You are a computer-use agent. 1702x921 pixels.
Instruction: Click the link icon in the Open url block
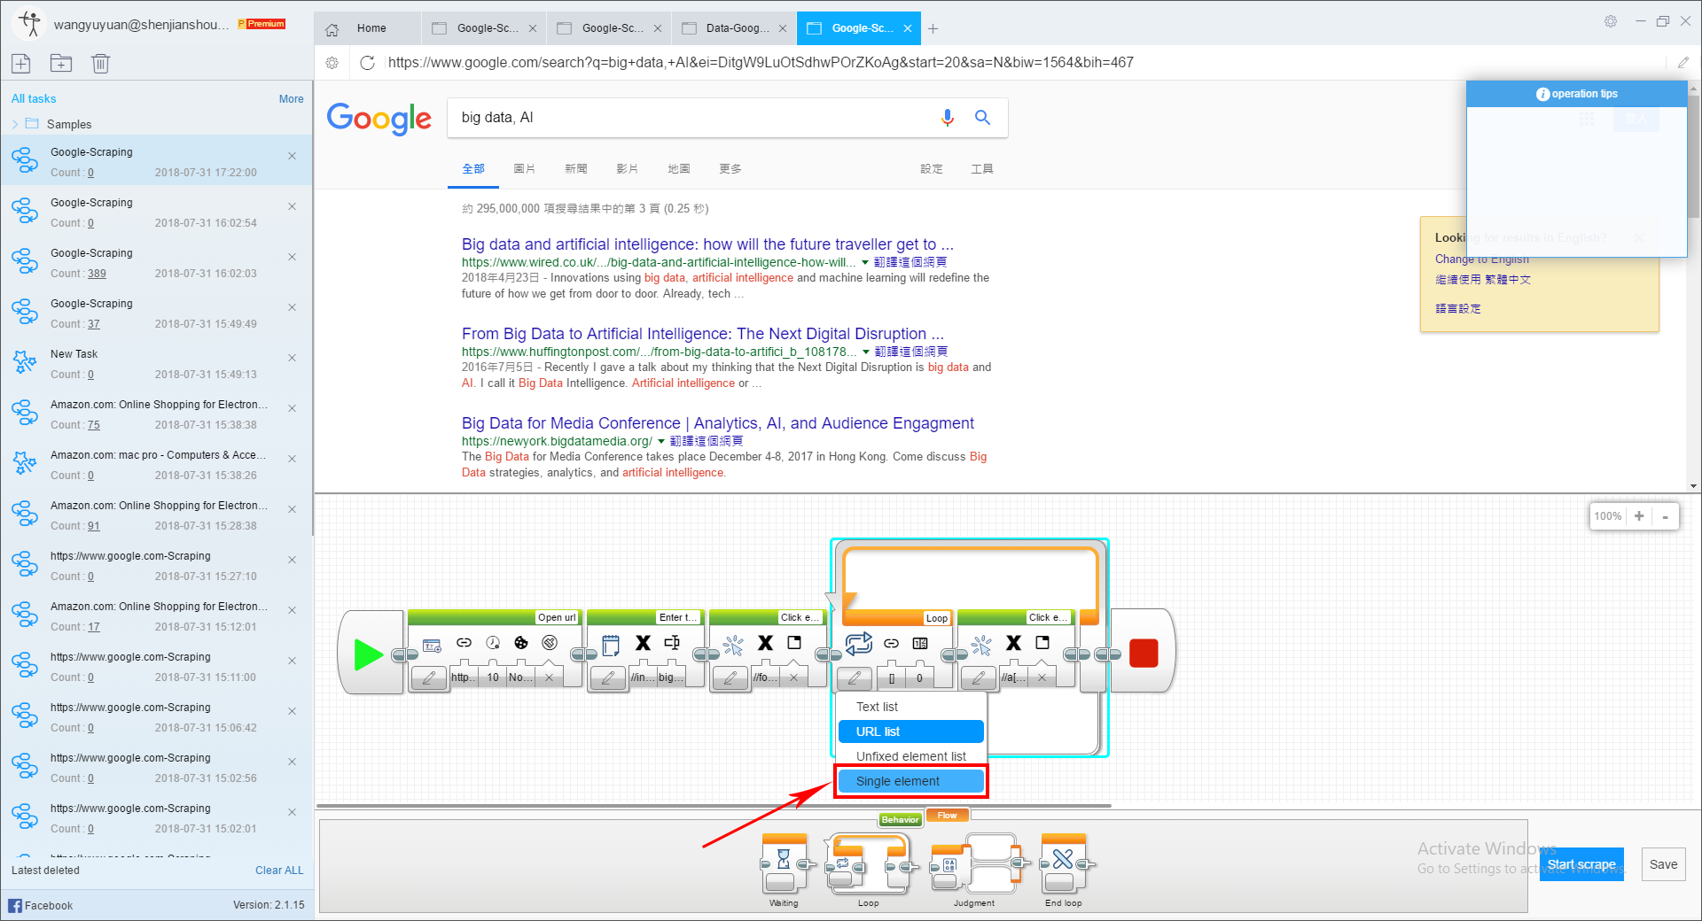[464, 643]
